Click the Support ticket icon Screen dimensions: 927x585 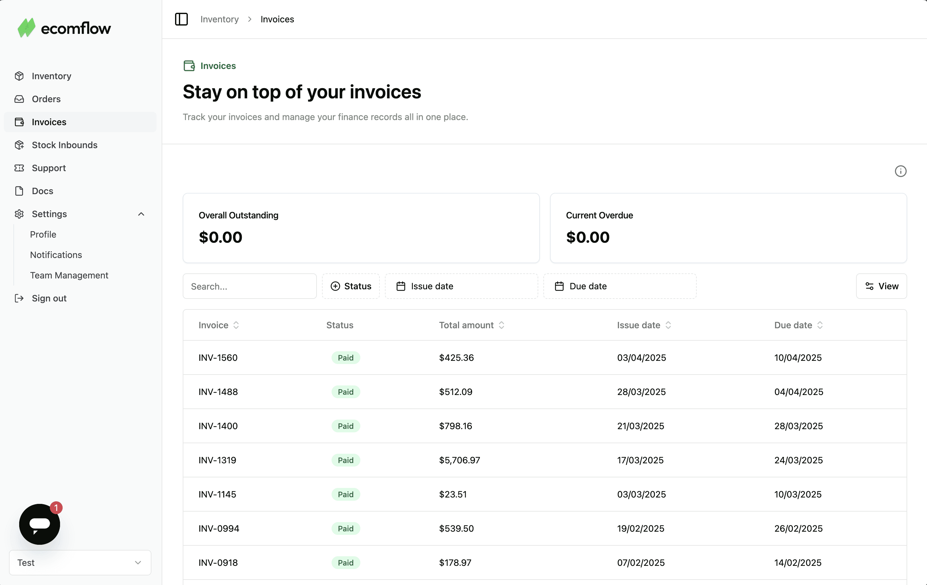(x=19, y=168)
